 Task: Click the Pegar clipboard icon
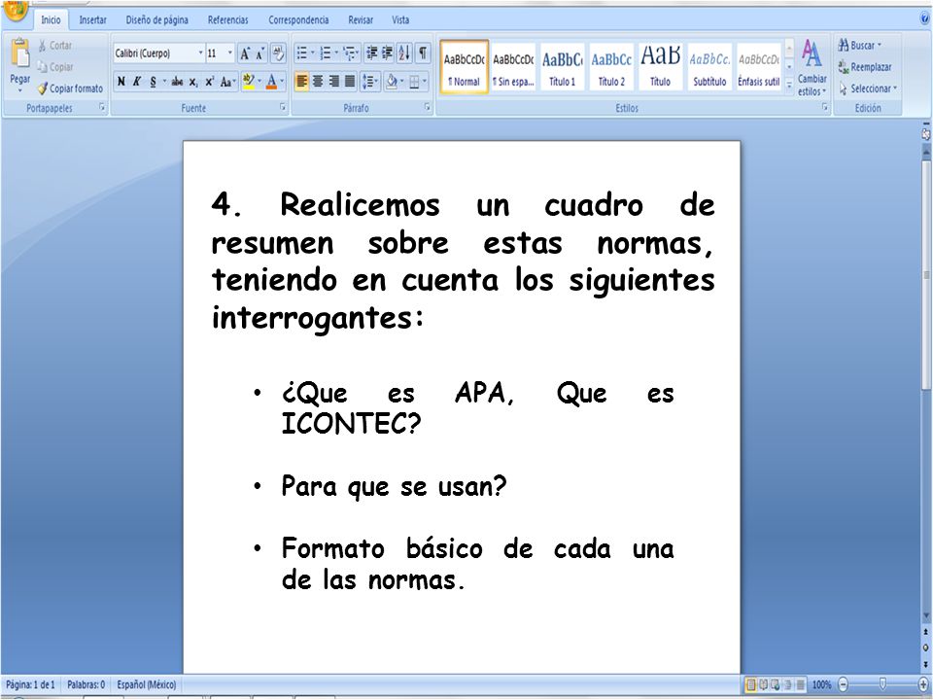(x=20, y=54)
